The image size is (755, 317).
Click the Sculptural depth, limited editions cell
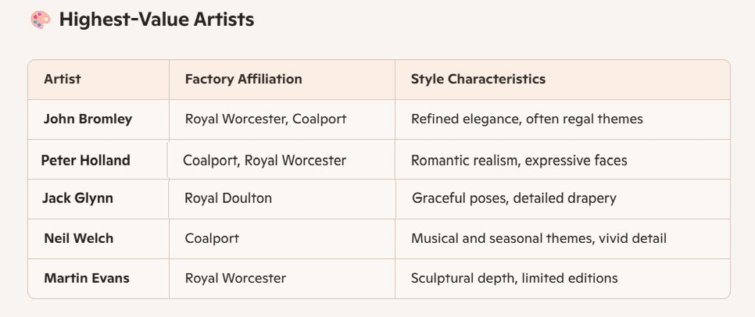(x=514, y=278)
